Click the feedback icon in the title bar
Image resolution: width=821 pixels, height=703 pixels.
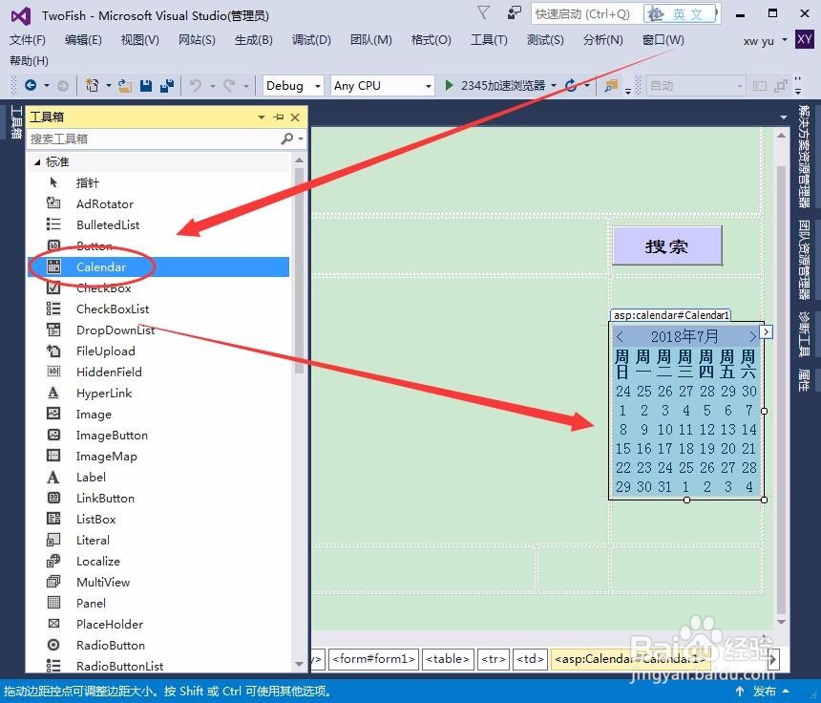click(515, 12)
